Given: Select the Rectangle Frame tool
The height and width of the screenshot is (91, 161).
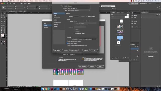Looking at the screenshot, I should coord(2,24).
